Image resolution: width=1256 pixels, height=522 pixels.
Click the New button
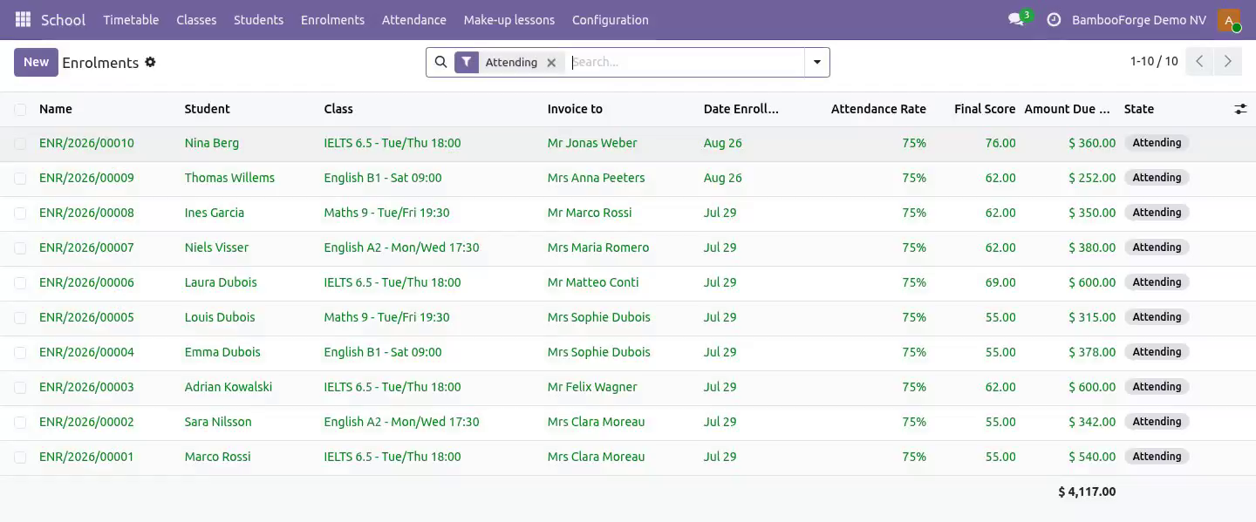[x=36, y=62]
